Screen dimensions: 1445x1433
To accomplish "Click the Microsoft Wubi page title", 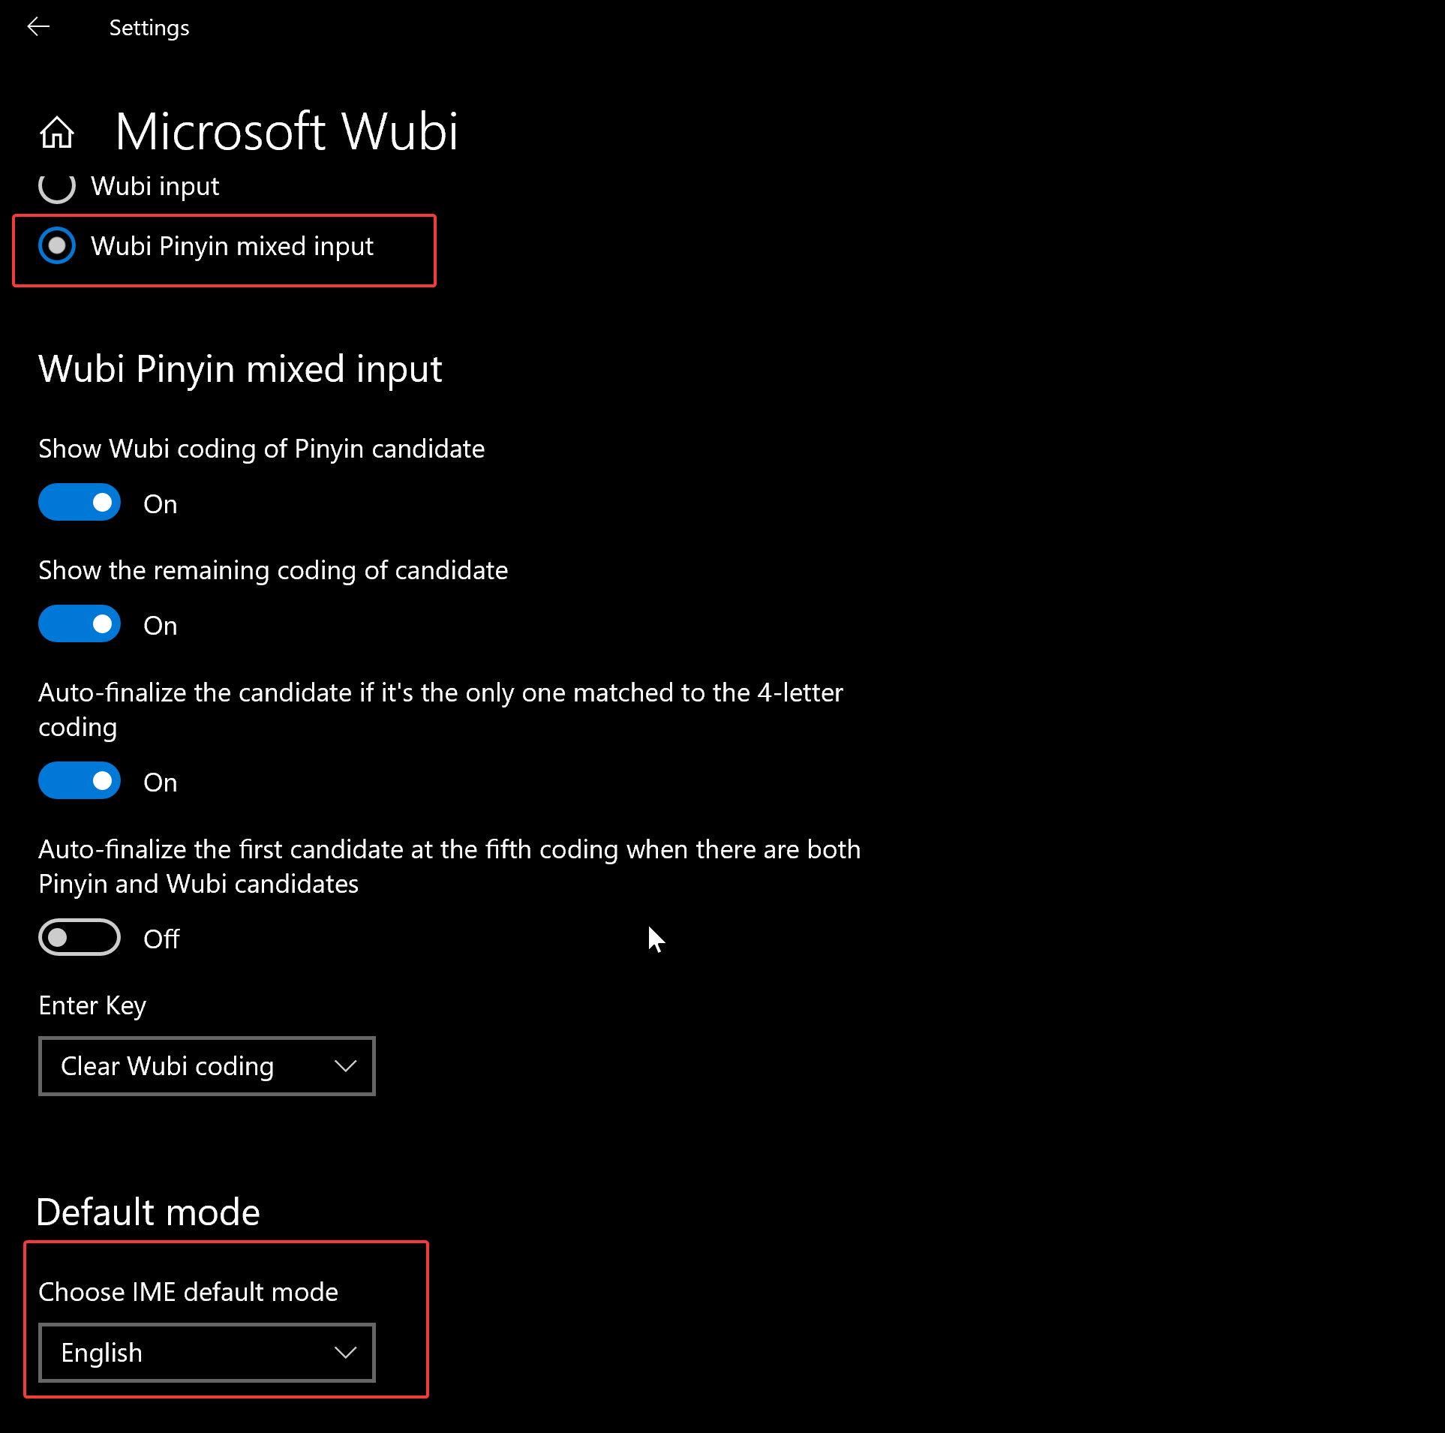I will click(x=287, y=131).
